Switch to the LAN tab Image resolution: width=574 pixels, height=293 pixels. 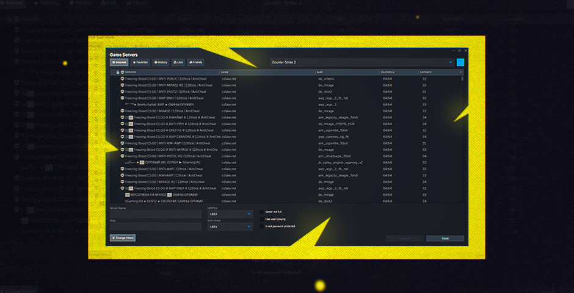(x=178, y=62)
